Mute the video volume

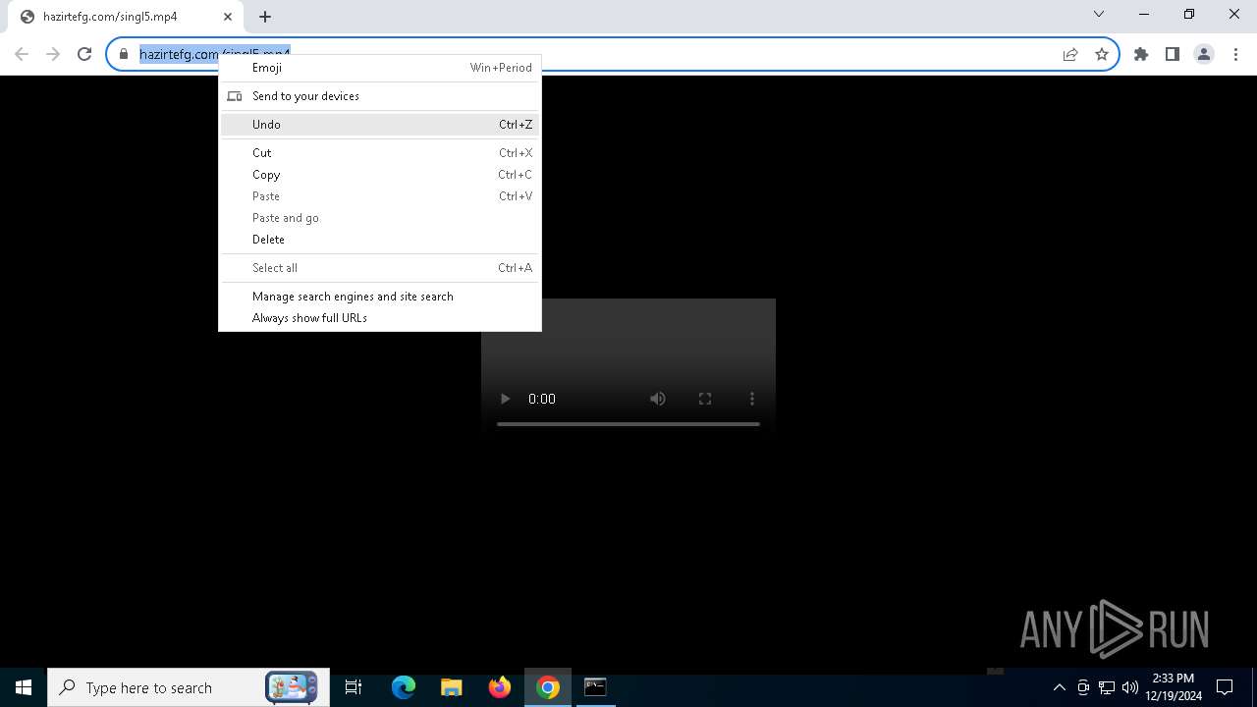click(658, 399)
